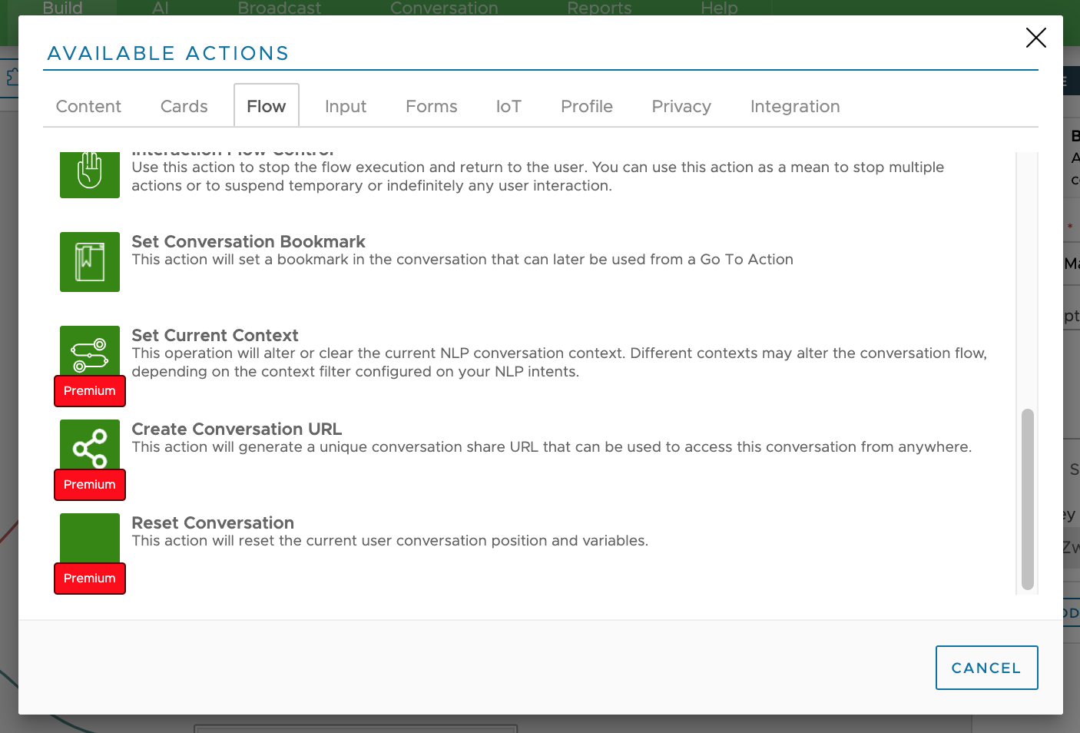
Task: Select the Set Current Context title
Action: tap(215, 335)
